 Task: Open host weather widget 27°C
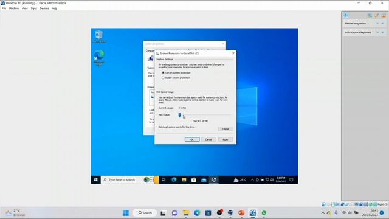click(15, 213)
